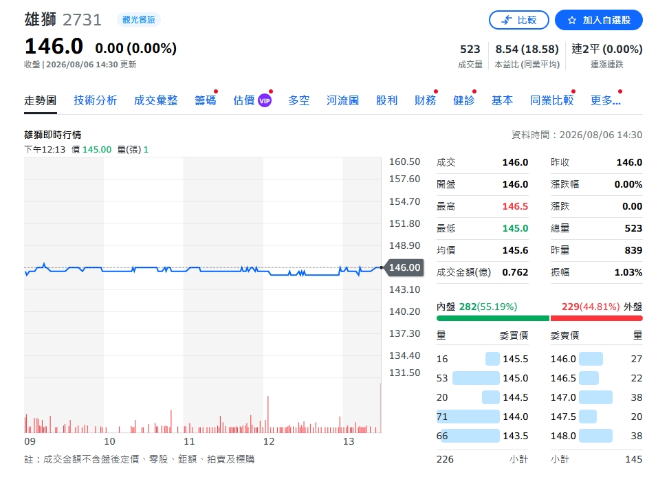The height and width of the screenshot is (477, 658).
Task: Click the ask volume bar for 147.0
Action: (x=595, y=397)
